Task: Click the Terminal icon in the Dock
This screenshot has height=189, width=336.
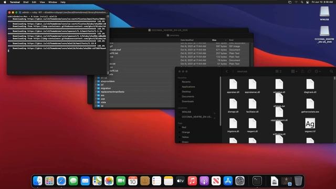Action: [257, 181]
